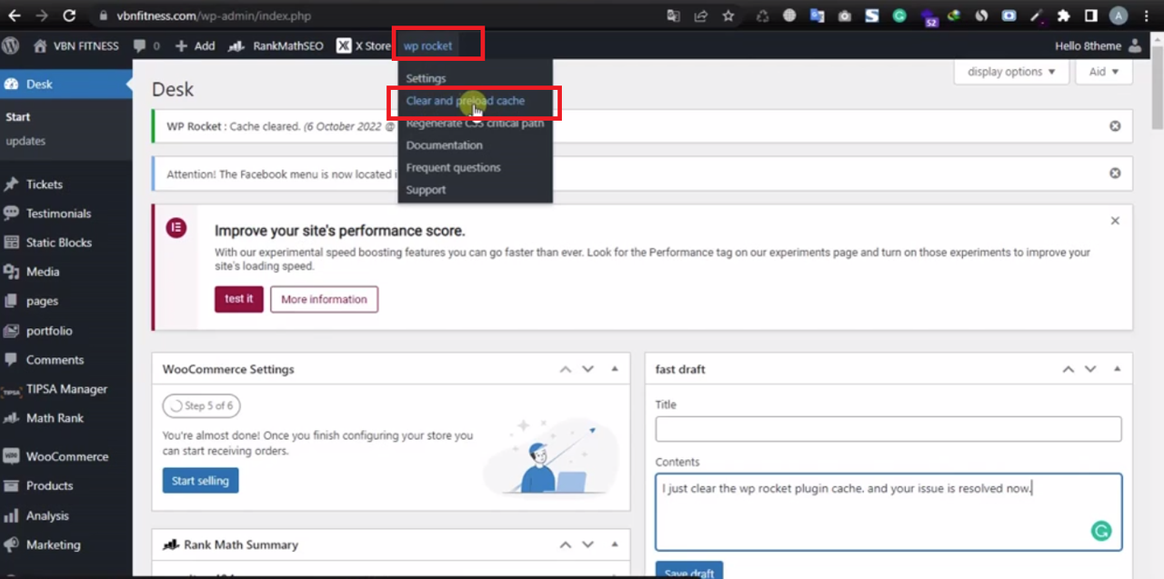Open comments bubble in admin bar

tap(146, 45)
